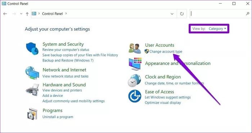Viewport: 252px width, 133px height.
Task: Open the Network and Internet heading
Action: click(x=64, y=70)
